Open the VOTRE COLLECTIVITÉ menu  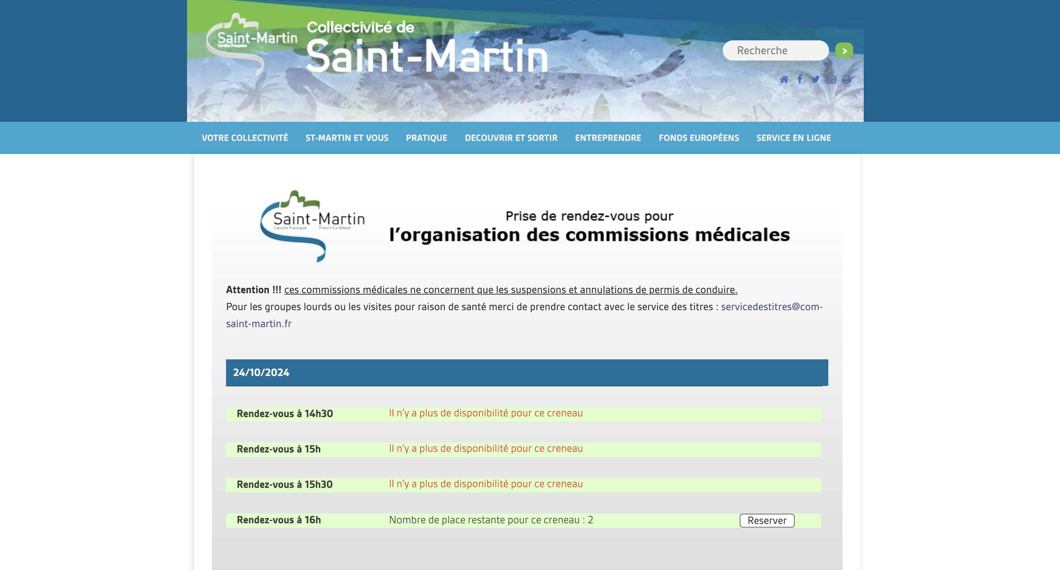[x=245, y=138]
